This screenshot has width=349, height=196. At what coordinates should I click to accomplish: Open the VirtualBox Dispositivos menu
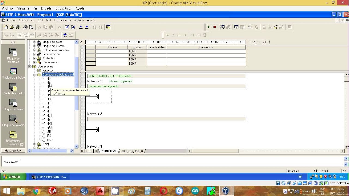pyautogui.click(x=63, y=8)
